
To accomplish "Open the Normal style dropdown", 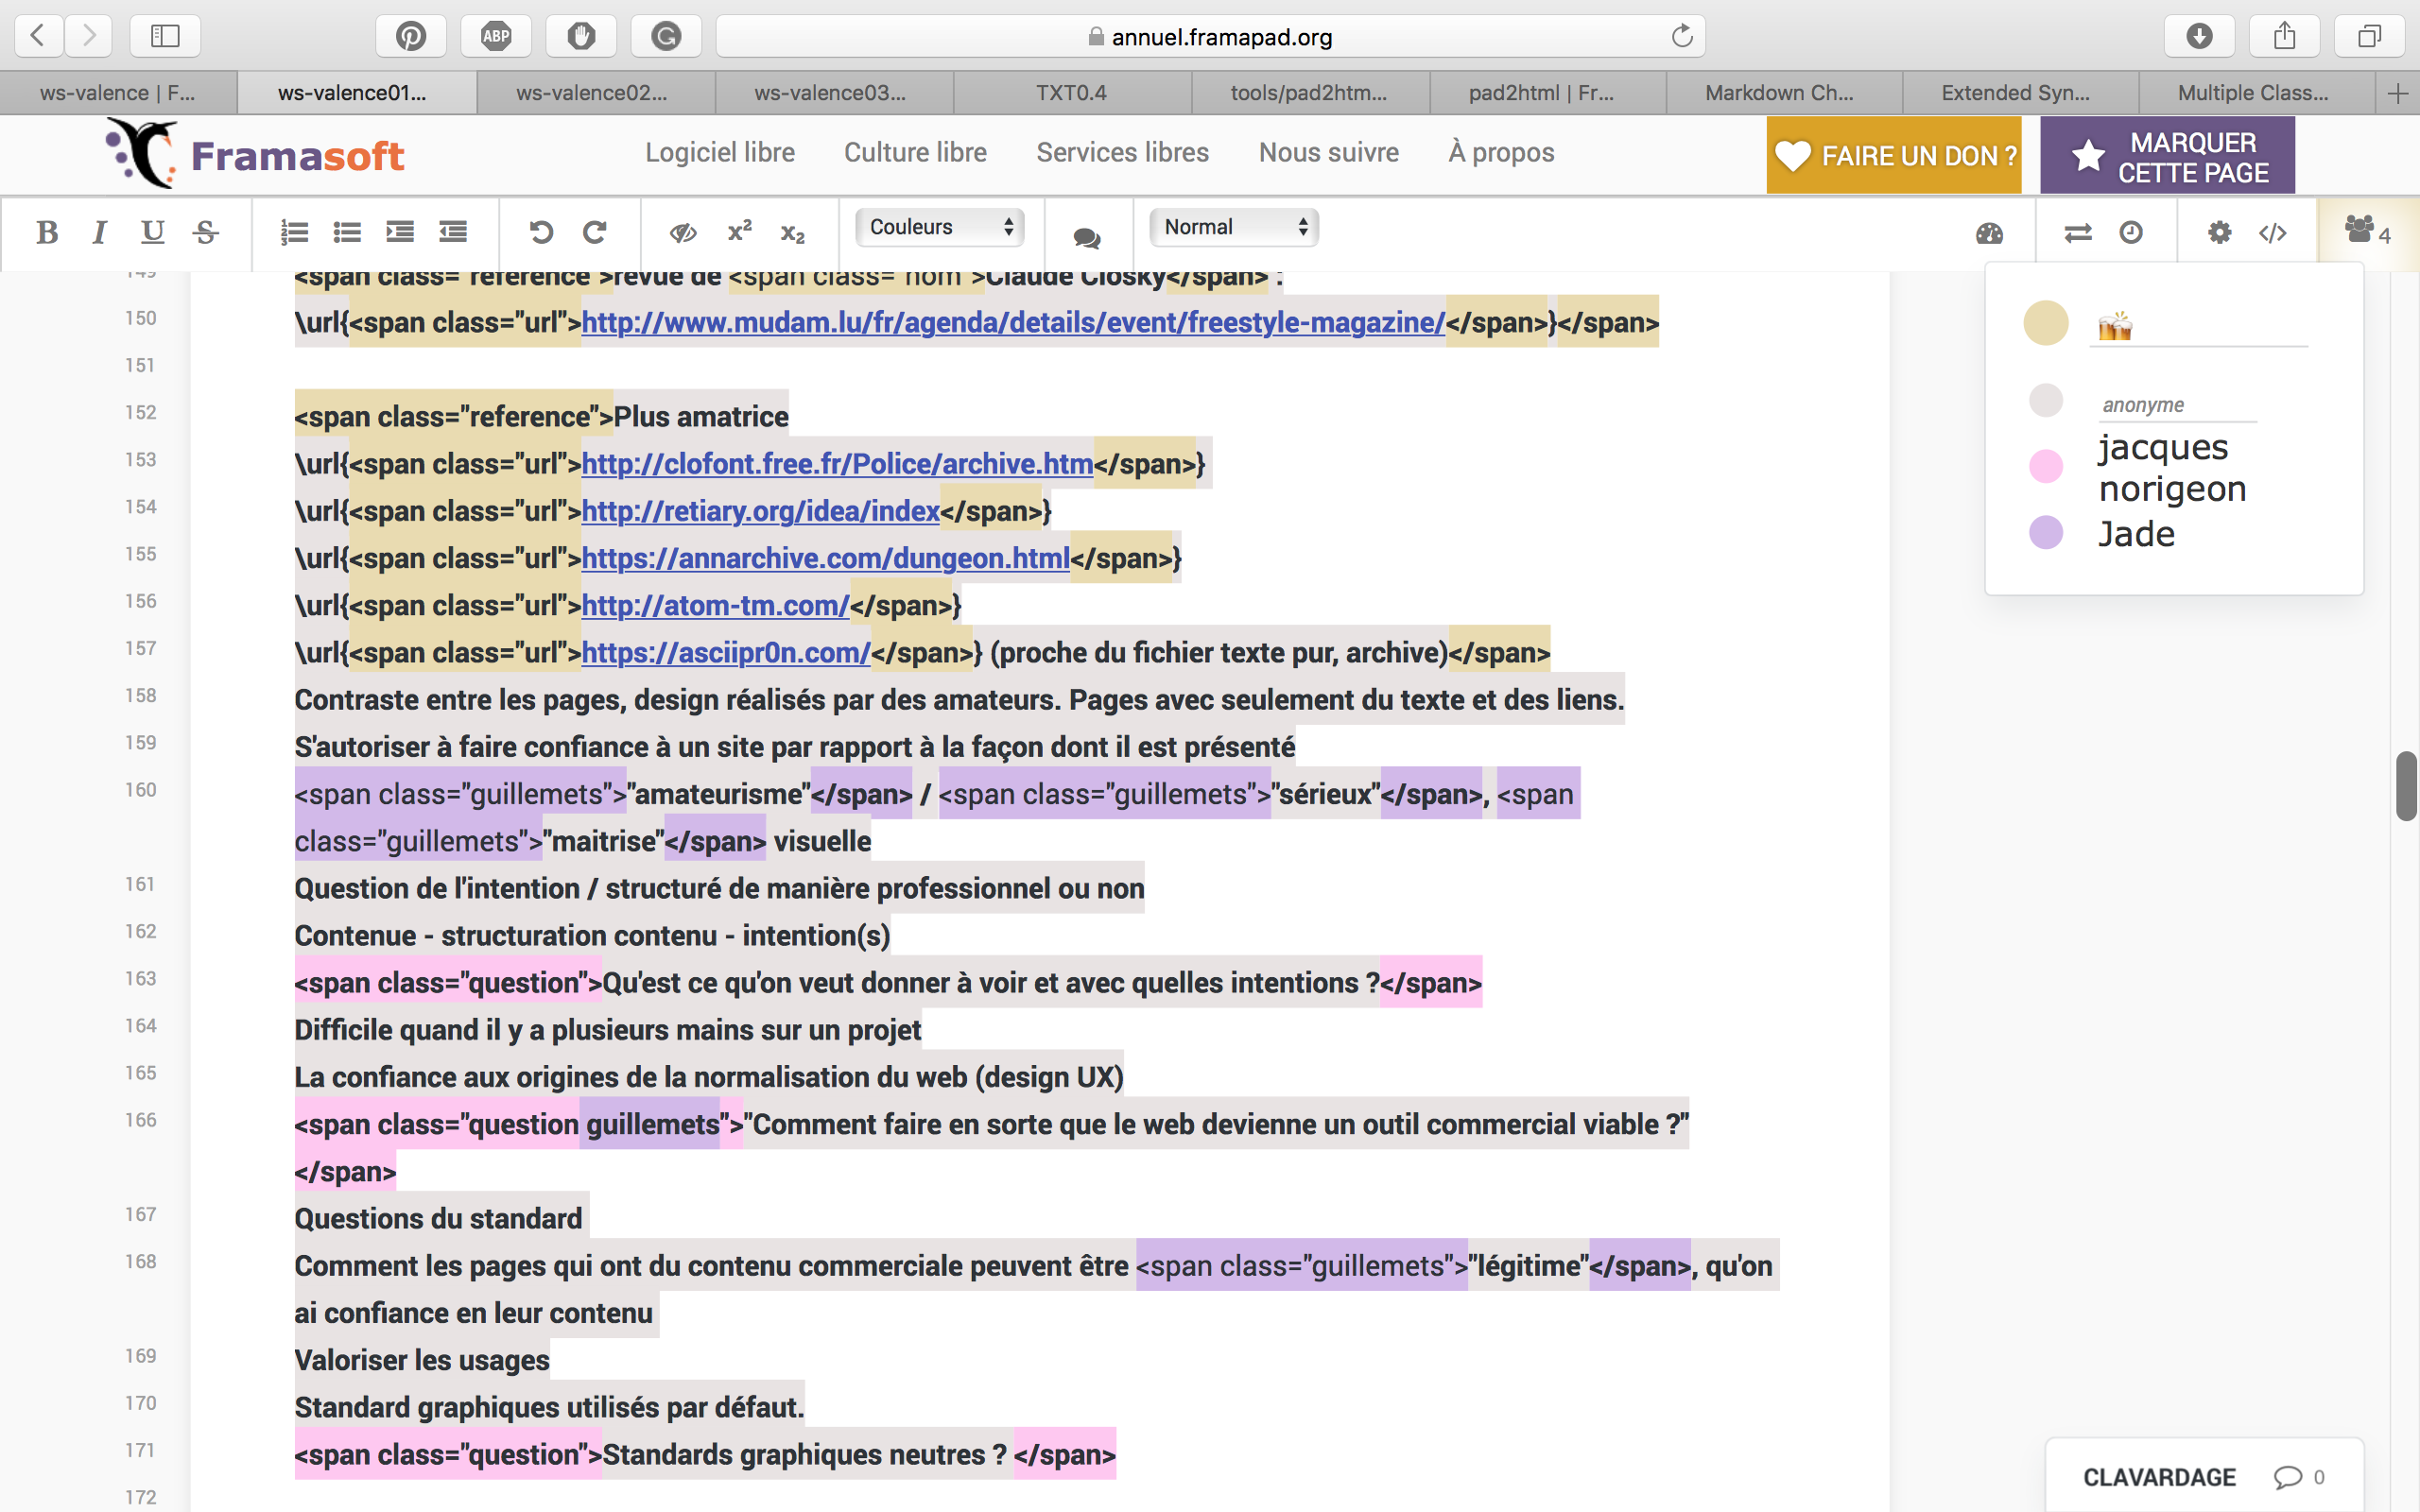I will (x=1234, y=227).
